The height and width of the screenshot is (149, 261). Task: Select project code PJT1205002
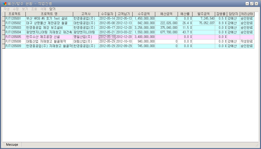pos(15,23)
